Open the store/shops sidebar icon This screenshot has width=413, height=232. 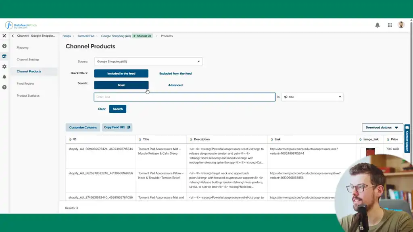(4, 56)
